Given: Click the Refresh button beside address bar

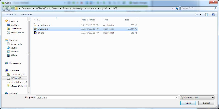Looking at the screenshot, I should coord(177,8).
